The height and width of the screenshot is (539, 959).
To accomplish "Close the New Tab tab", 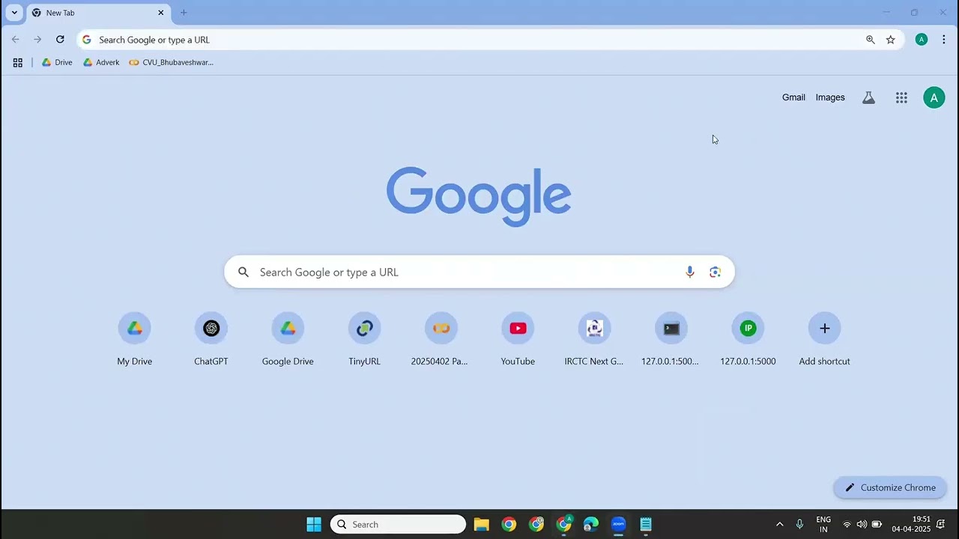I will point(160,13).
